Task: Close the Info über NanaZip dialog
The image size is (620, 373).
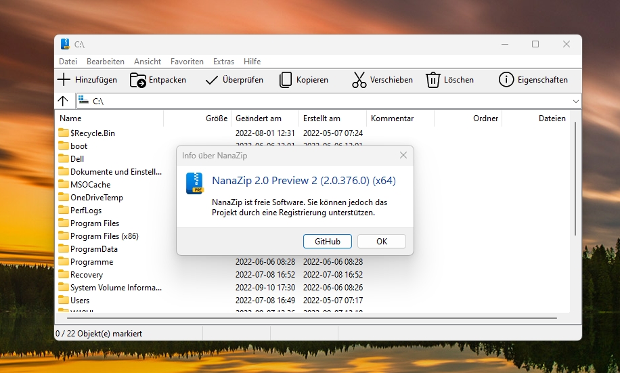Action: click(x=403, y=155)
